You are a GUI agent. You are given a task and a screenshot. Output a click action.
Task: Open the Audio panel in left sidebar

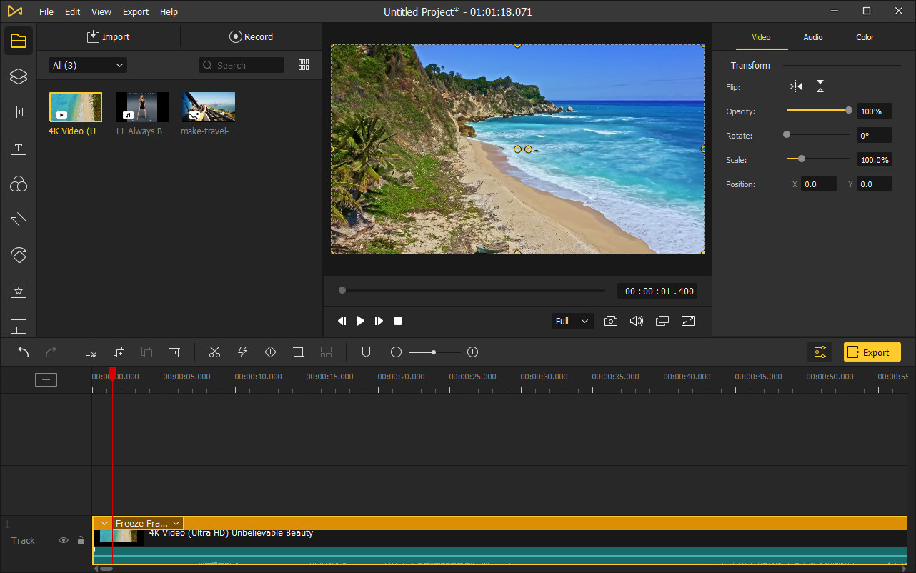pos(19,111)
